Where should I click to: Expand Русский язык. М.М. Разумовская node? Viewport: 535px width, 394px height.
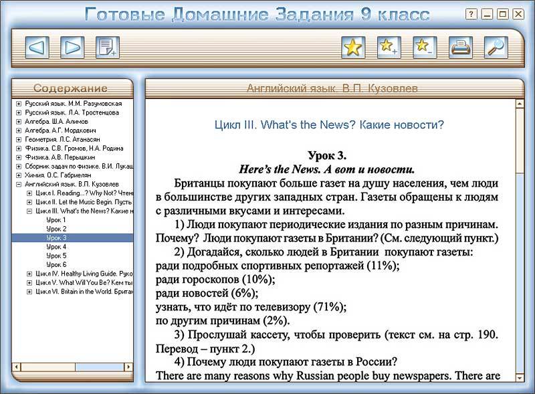(x=19, y=104)
